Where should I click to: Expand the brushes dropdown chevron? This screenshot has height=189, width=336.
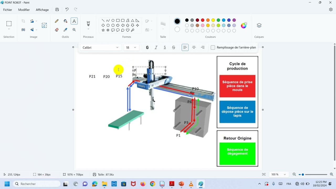coord(88,29)
